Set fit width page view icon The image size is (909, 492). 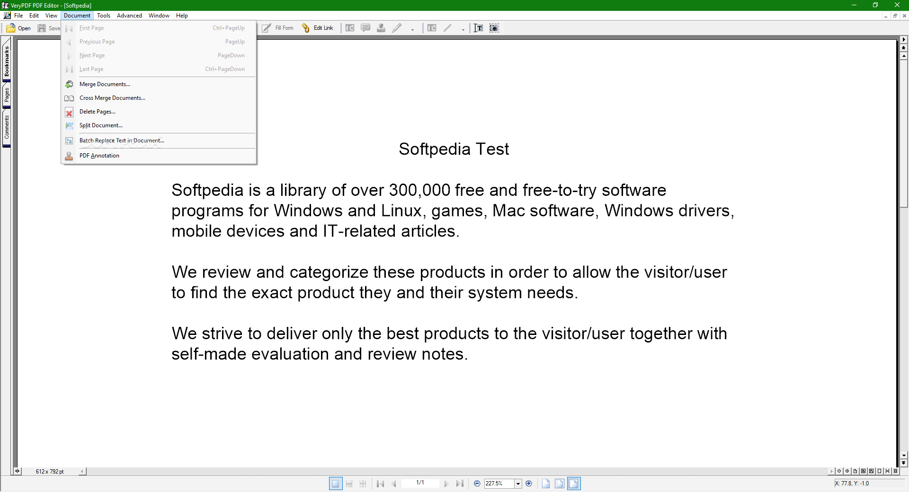(x=574, y=483)
